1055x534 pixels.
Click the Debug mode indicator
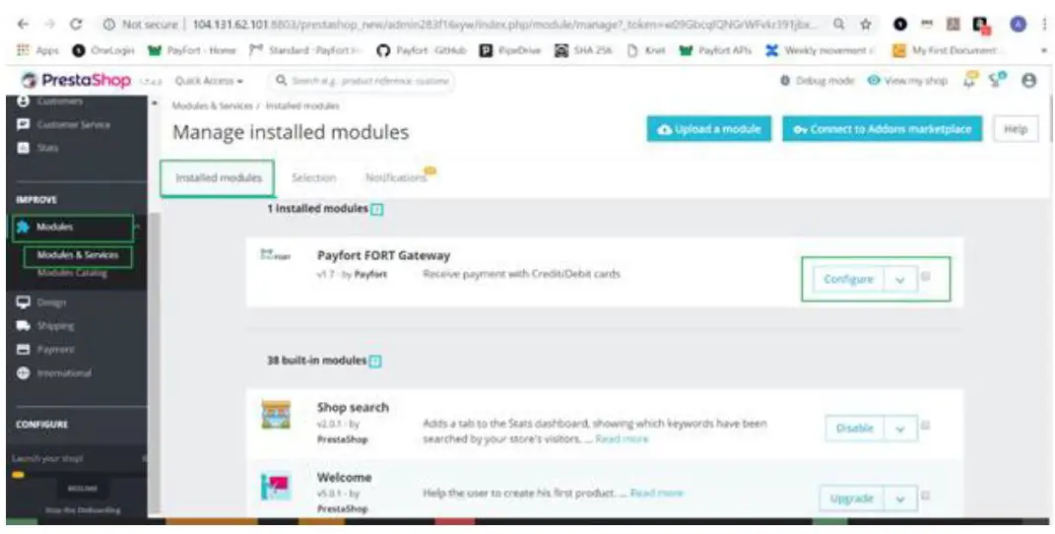(817, 81)
